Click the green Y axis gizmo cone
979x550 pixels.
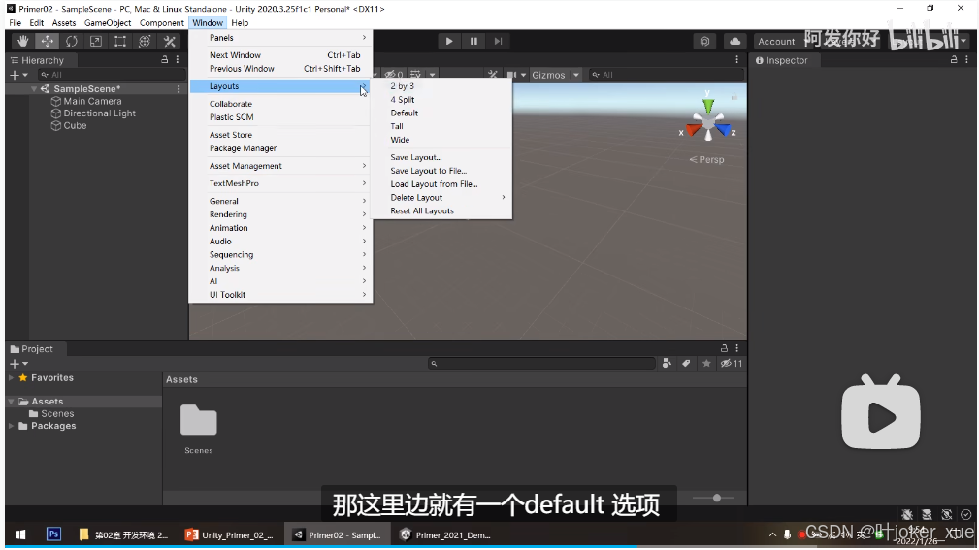point(708,106)
